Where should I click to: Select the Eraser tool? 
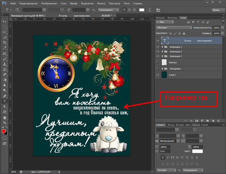(5, 74)
